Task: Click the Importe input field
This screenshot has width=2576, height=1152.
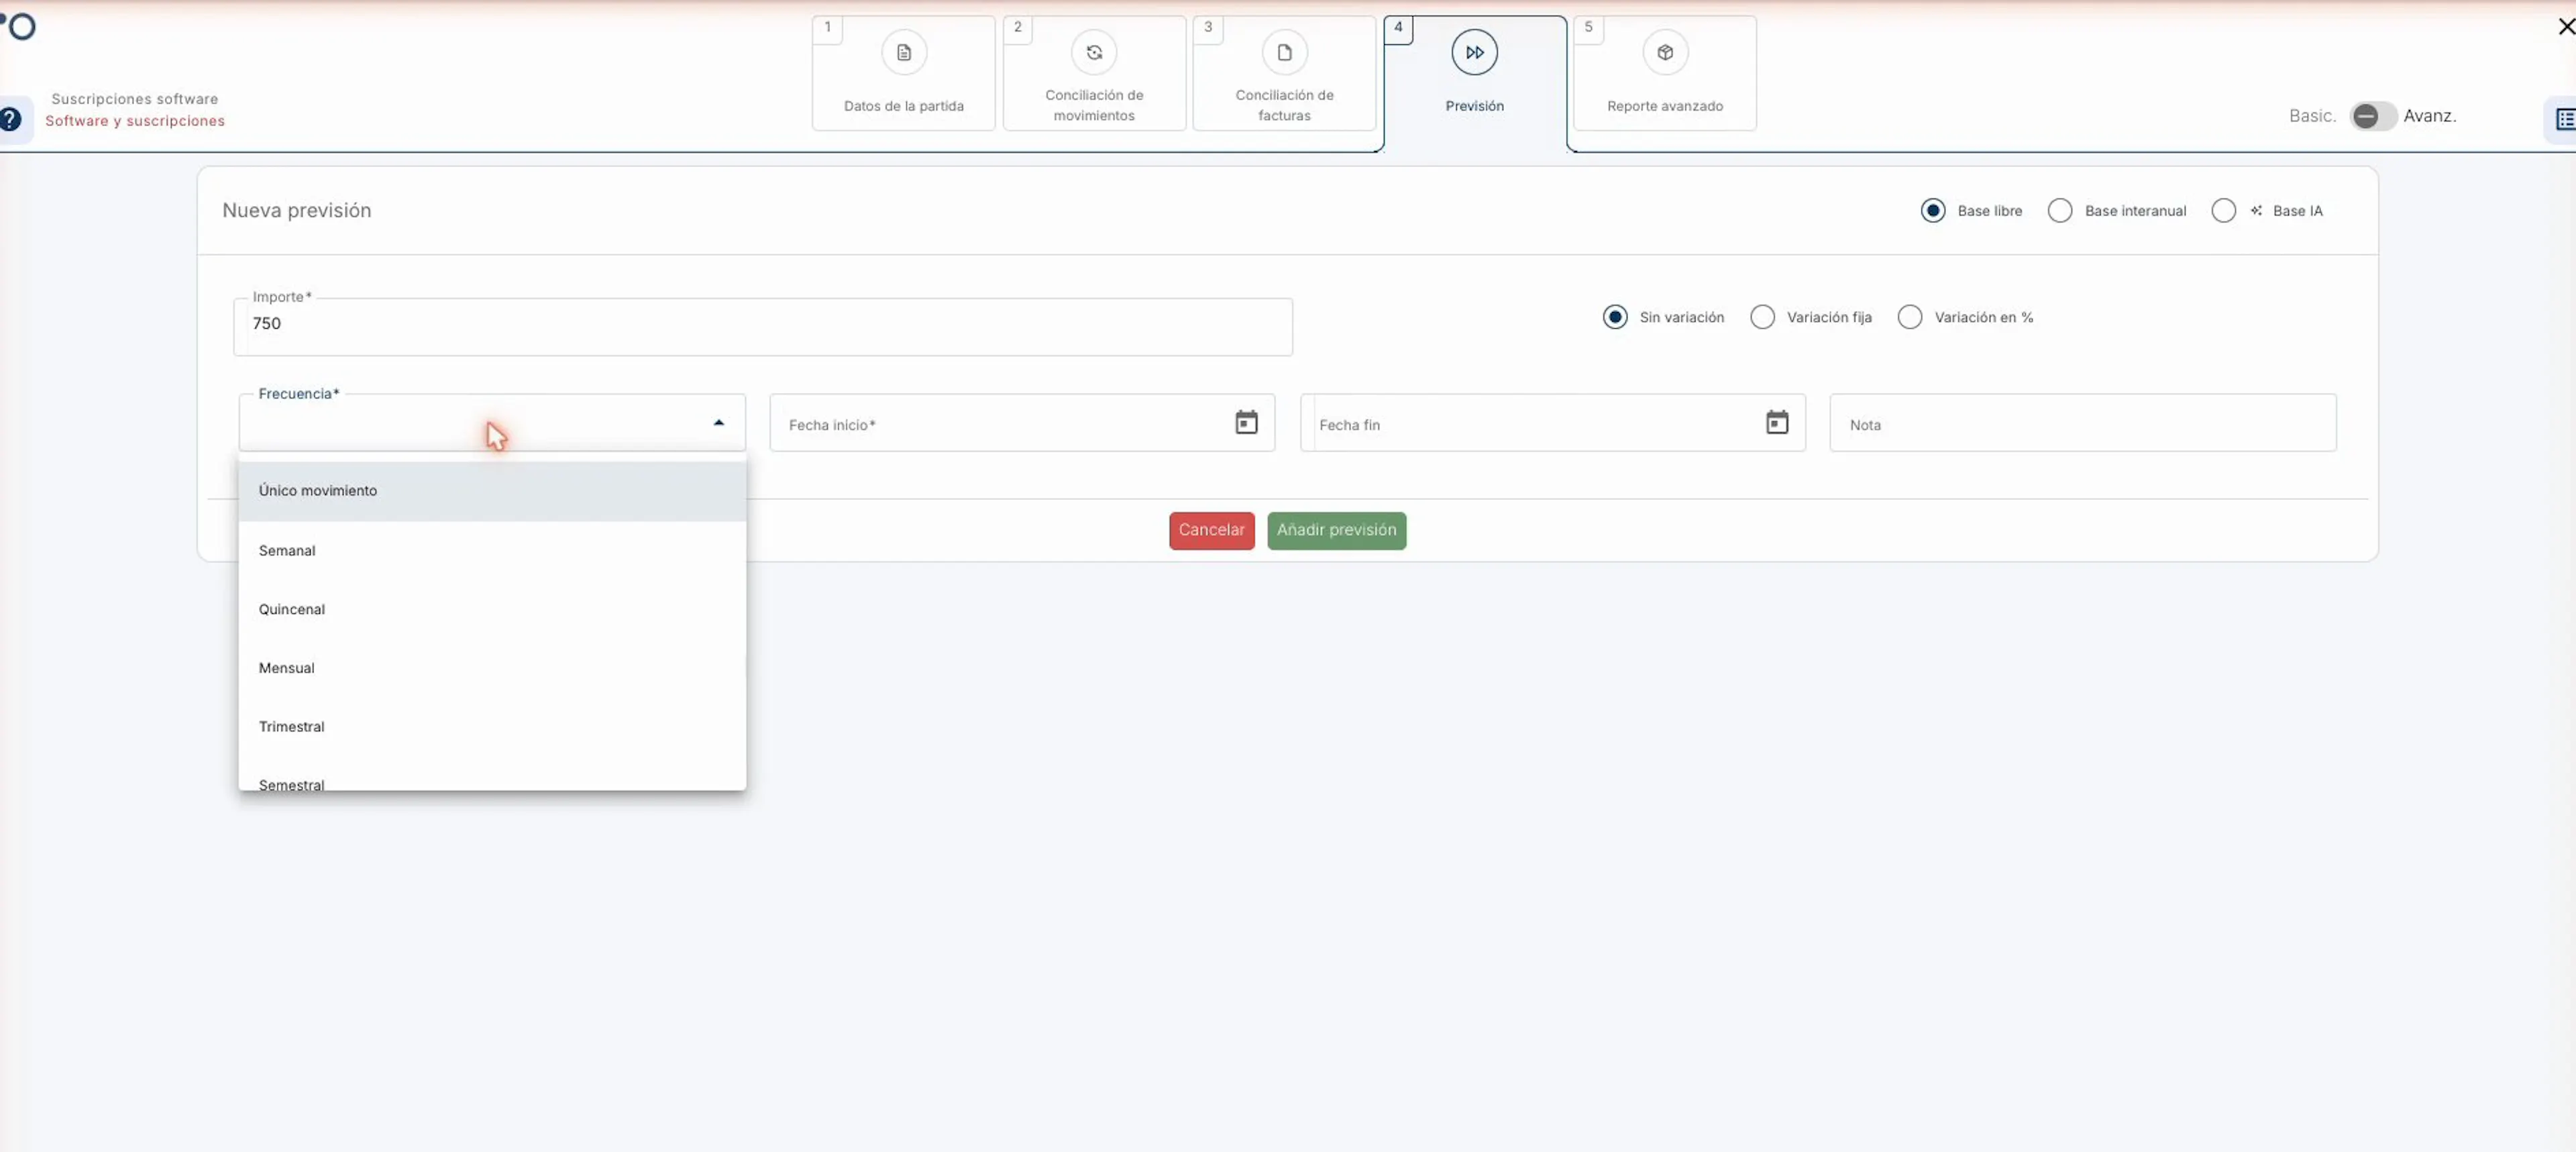Action: (x=762, y=327)
